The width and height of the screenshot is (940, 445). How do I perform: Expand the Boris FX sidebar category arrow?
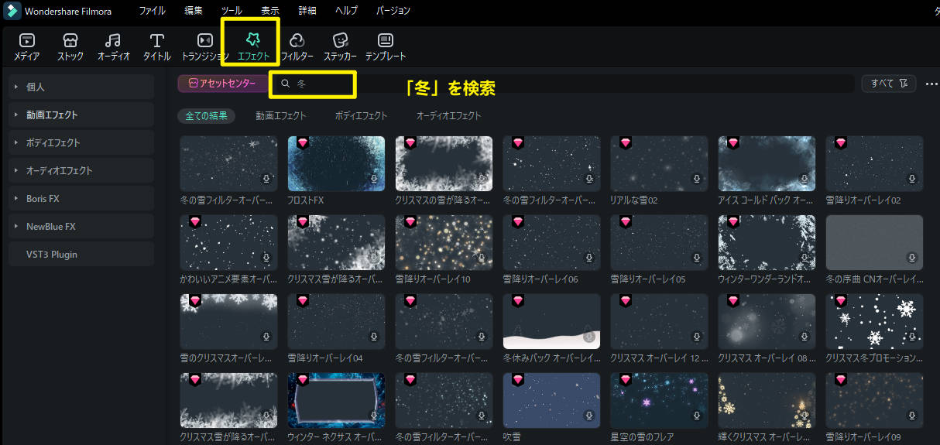click(x=15, y=199)
